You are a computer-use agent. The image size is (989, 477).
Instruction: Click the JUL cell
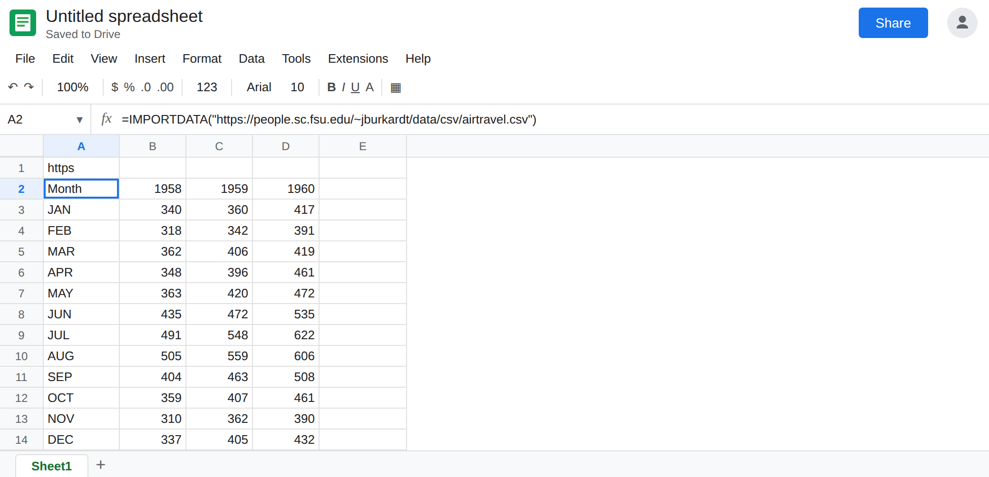tap(81, 335)
